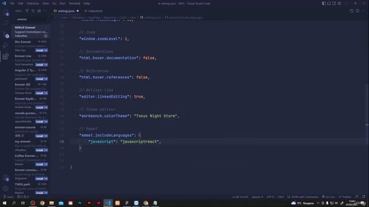Expand install dropdown for Angular 2 Ty... extension
369x207 pixels.
click(x=46, y=79)
